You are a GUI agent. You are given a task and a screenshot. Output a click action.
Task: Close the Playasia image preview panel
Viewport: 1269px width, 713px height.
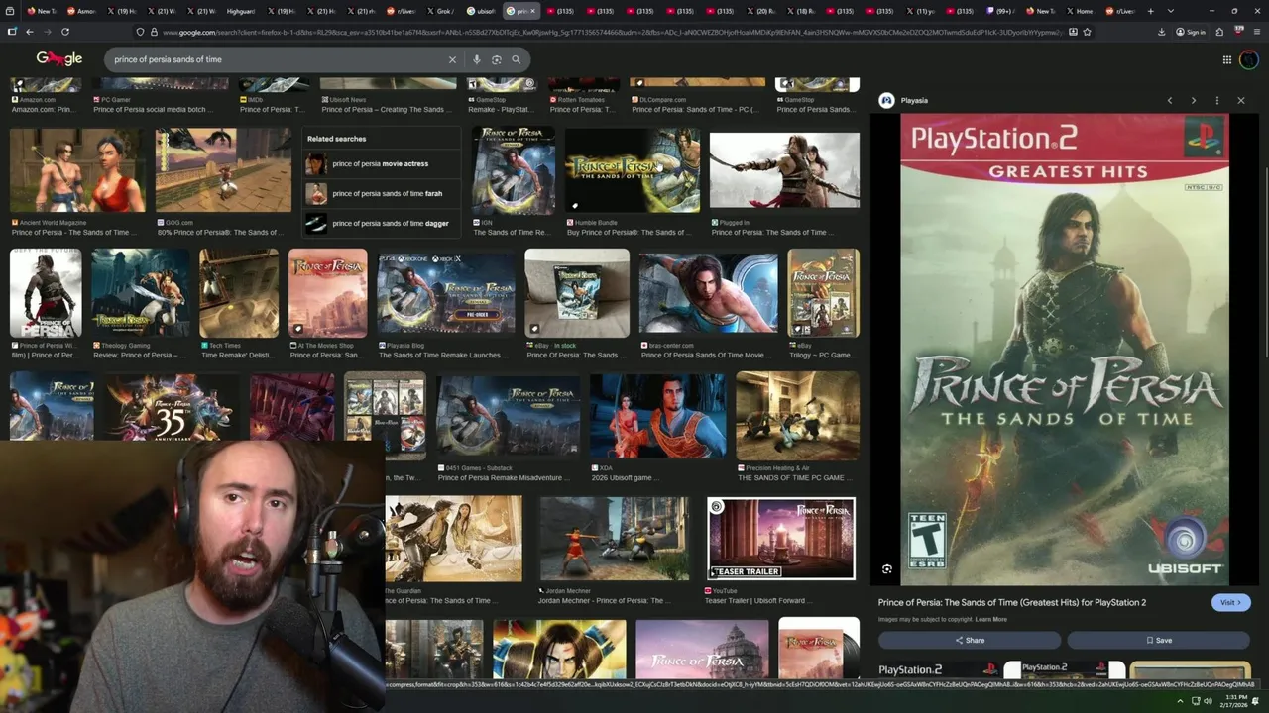(1241, 100)
